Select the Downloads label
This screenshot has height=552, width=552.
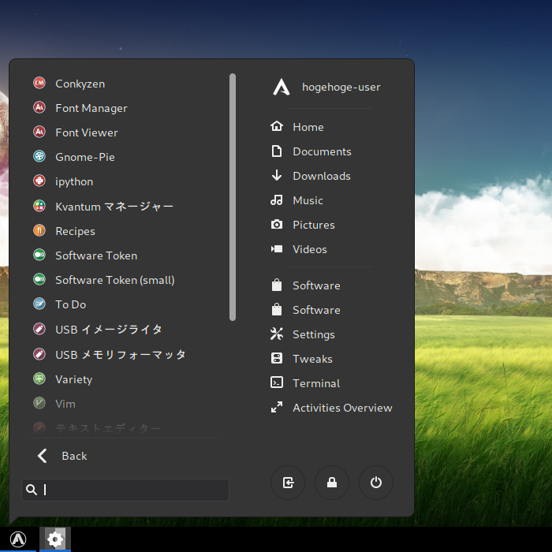coord(322,176)
